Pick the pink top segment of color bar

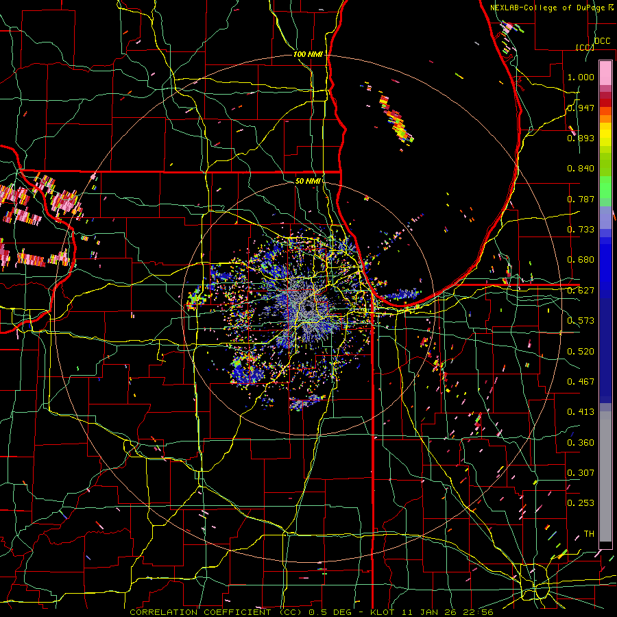[605, 73]
